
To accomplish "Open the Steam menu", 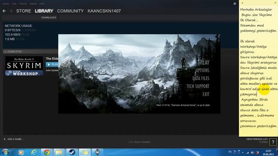I will [6, 3].
